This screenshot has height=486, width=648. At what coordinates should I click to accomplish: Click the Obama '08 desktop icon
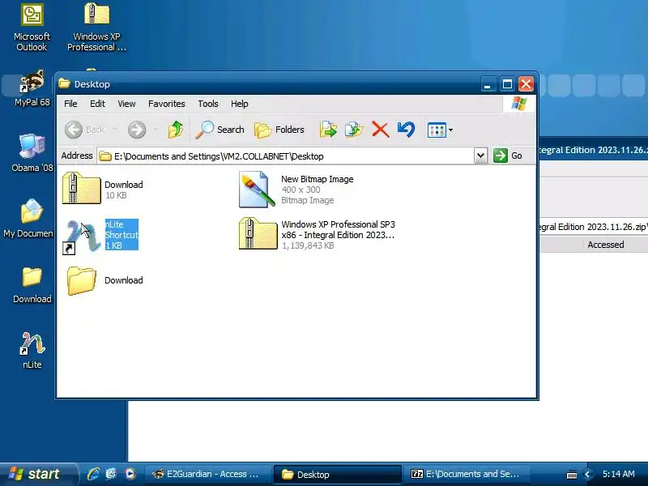32,153
